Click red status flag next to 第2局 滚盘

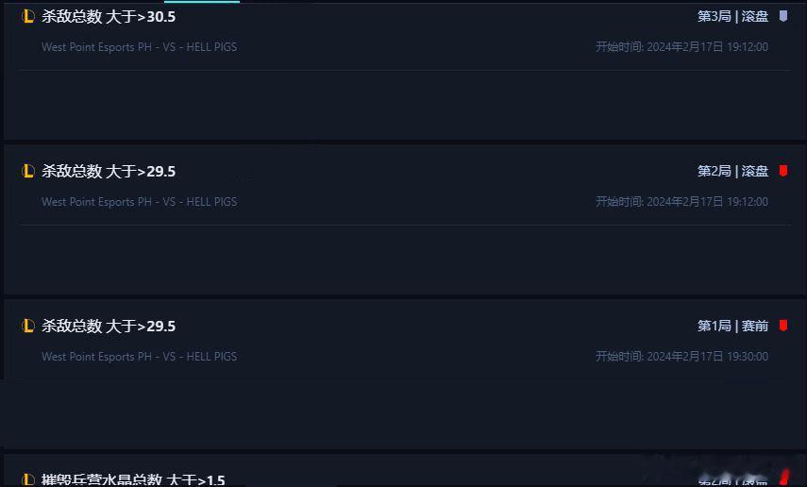782,171
